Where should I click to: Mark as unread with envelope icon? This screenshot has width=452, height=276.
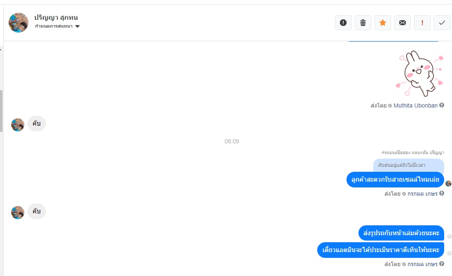[403, 23]
